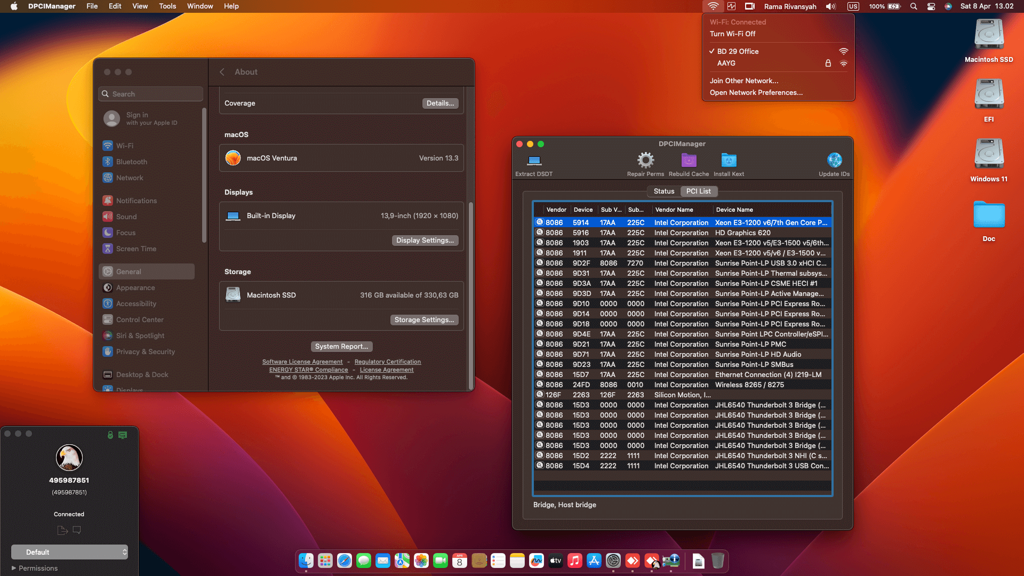Open the Software License Agreement link
This screenshot has height=576, width=1024.
point(302,362)
